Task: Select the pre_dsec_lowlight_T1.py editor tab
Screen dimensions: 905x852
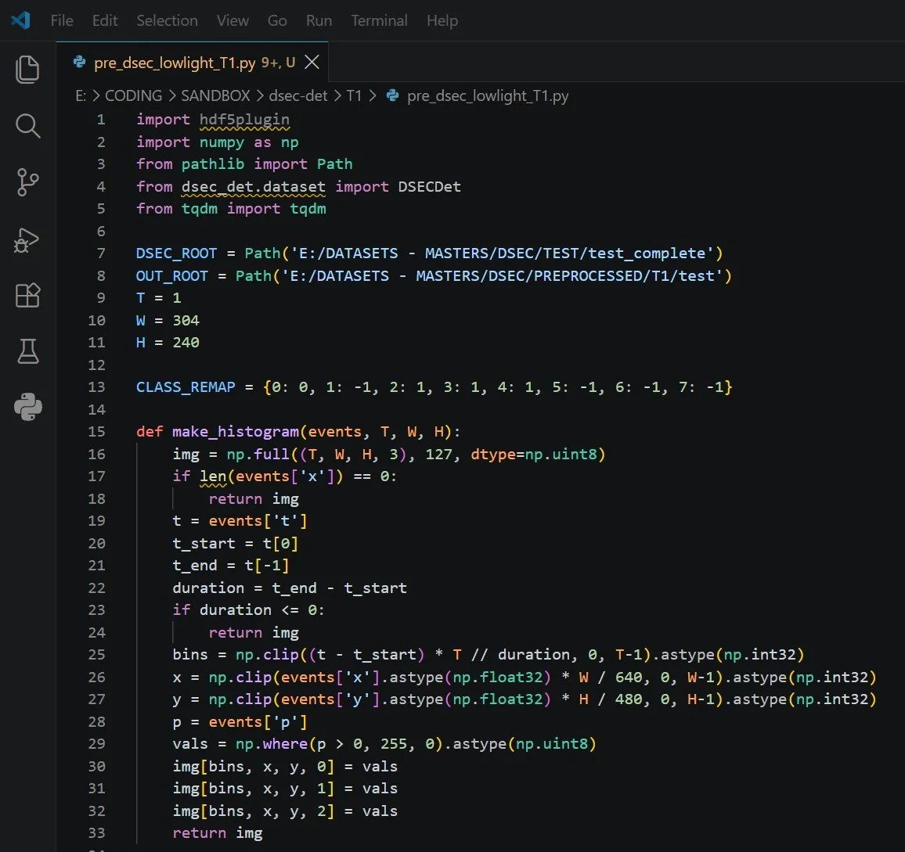Action: pos(193,62)
